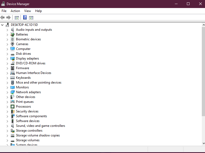The height and width of the screenshot is (153, 205).
Task: Click the Audio inputs and outputs speaker icon
Action: point(13,30)
